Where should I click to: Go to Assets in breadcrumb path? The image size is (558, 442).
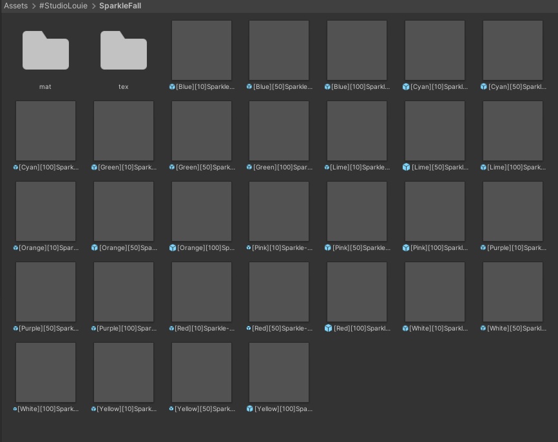[x=15, y=6]
